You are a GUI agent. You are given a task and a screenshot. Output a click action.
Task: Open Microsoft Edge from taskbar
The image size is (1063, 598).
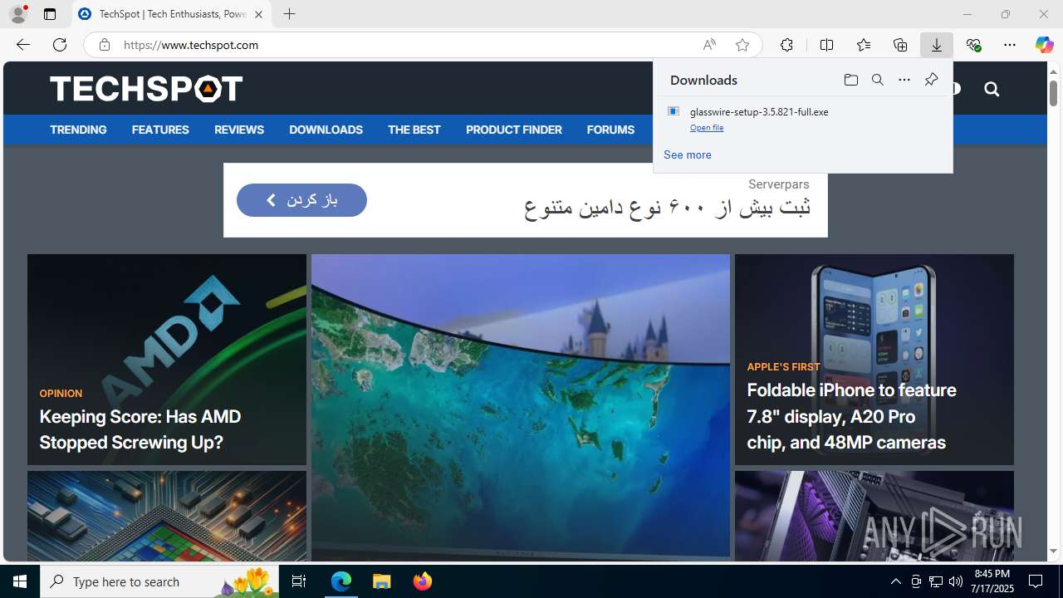[x=341, y=581]
